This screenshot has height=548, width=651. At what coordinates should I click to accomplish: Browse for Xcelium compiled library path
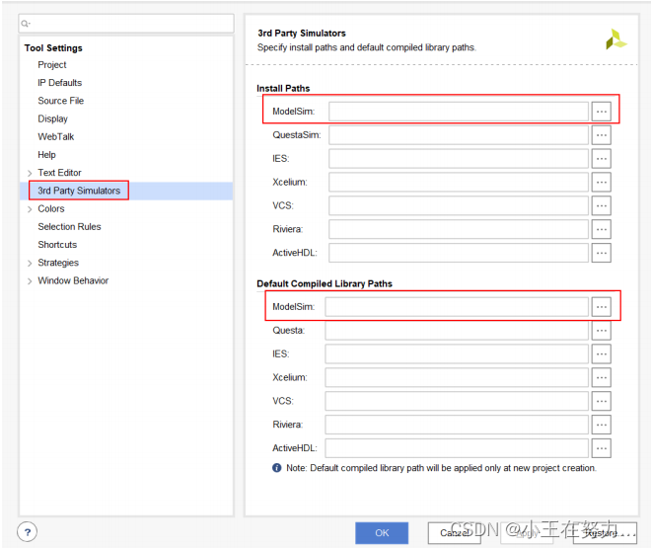(601, 377)
